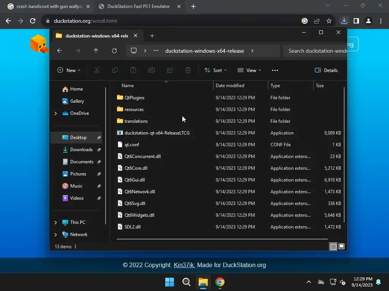Click the Search duckstation-windows field
Image resolution: width=389 pixels, height=291 pixels.
coord(315,51)
